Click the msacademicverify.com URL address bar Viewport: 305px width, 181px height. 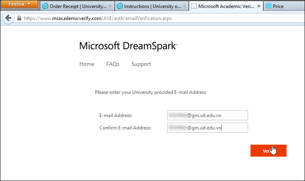(x=120, y=18)
